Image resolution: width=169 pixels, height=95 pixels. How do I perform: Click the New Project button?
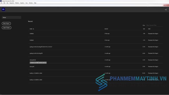coord(6,23)
